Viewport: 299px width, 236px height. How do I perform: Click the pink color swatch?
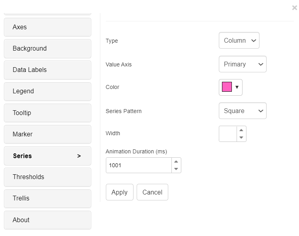(x=227, y=87)
